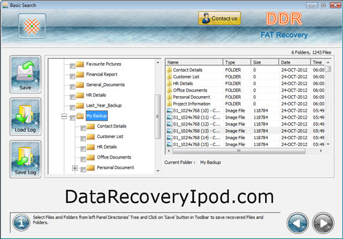Check the My Backup checkbox
Image resolution: width=343 pixels, height=239 pixels.
click(72, 118)
